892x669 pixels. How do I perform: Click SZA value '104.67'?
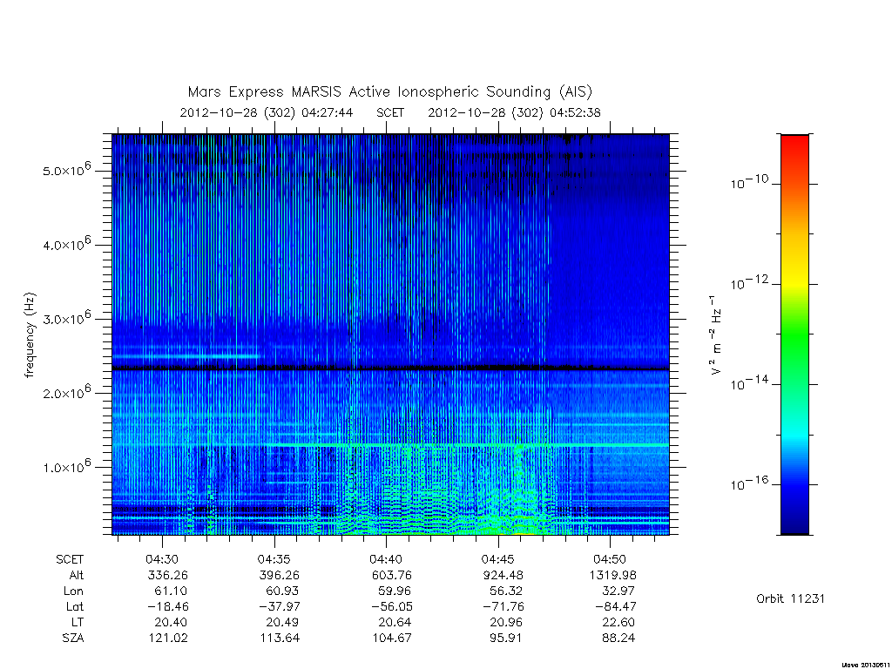coord(392,639)
